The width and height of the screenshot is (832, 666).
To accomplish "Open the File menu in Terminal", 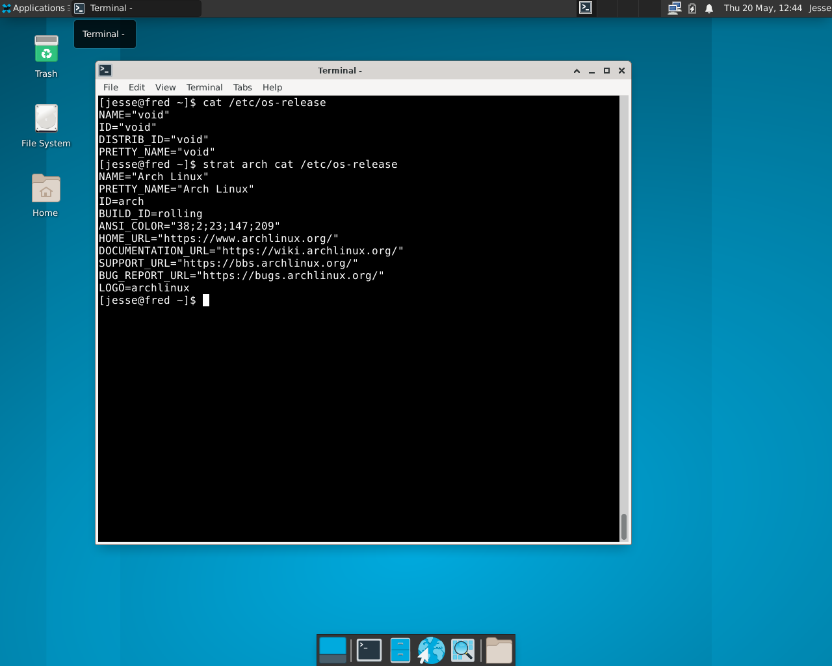I will tap(110, 87).
